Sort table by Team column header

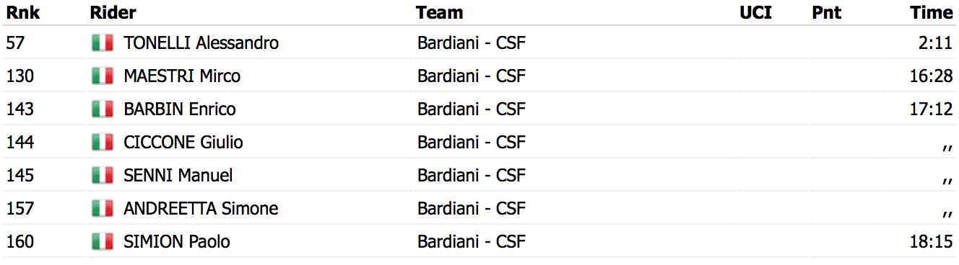[439, 12]
